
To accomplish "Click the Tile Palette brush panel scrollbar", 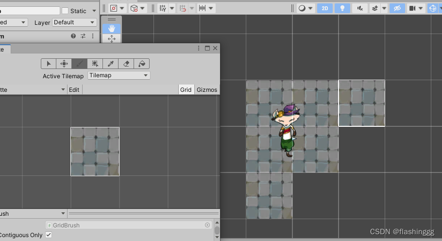I will pyautogui.click(x=217, y=230).
